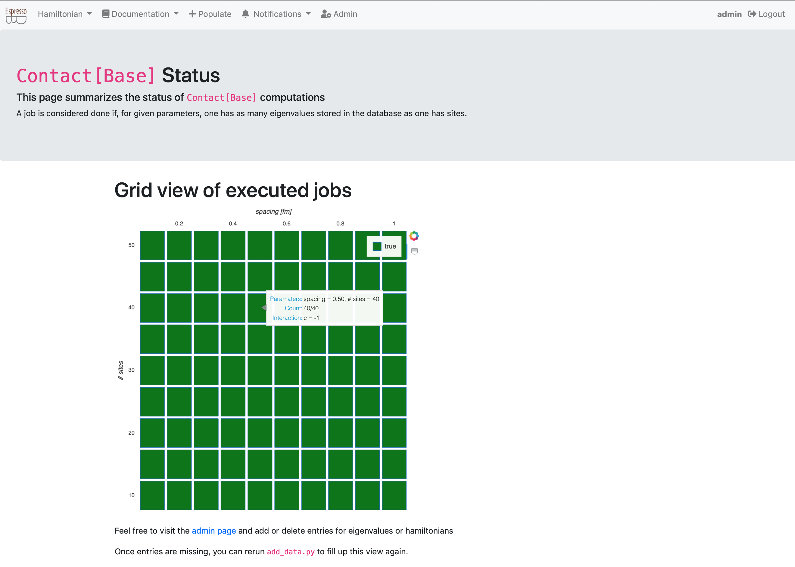The image size is (795, 567).
Task: Expand the Notifications dropdown
Action: click(276, 14)
